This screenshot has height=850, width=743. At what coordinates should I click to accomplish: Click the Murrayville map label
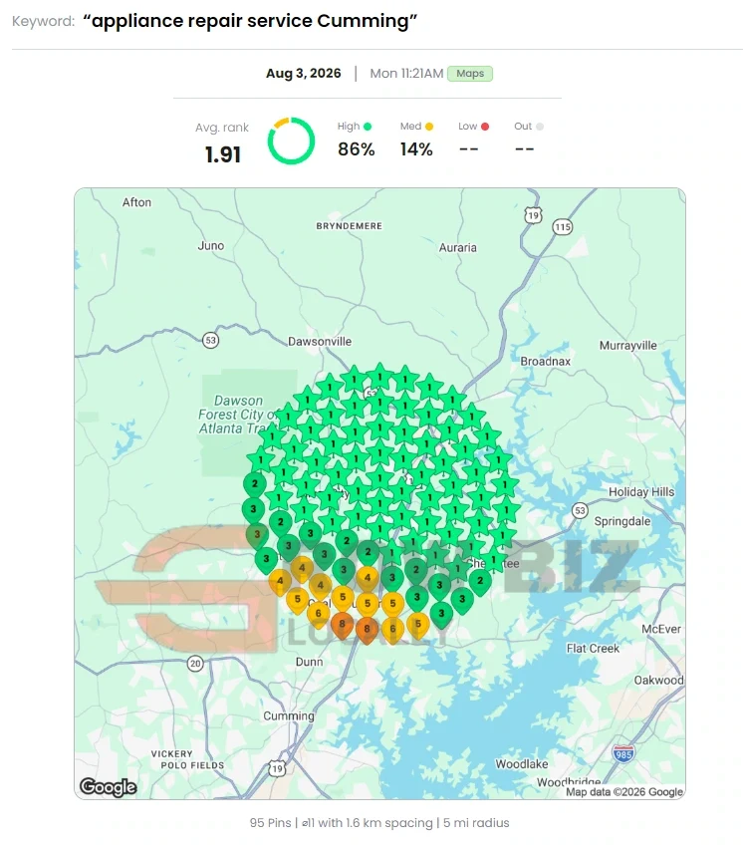pos(628,346)
